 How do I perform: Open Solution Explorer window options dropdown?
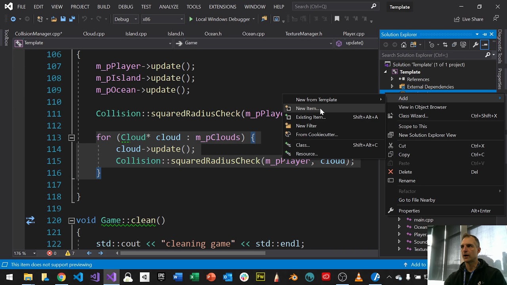[x=477, y=34]
